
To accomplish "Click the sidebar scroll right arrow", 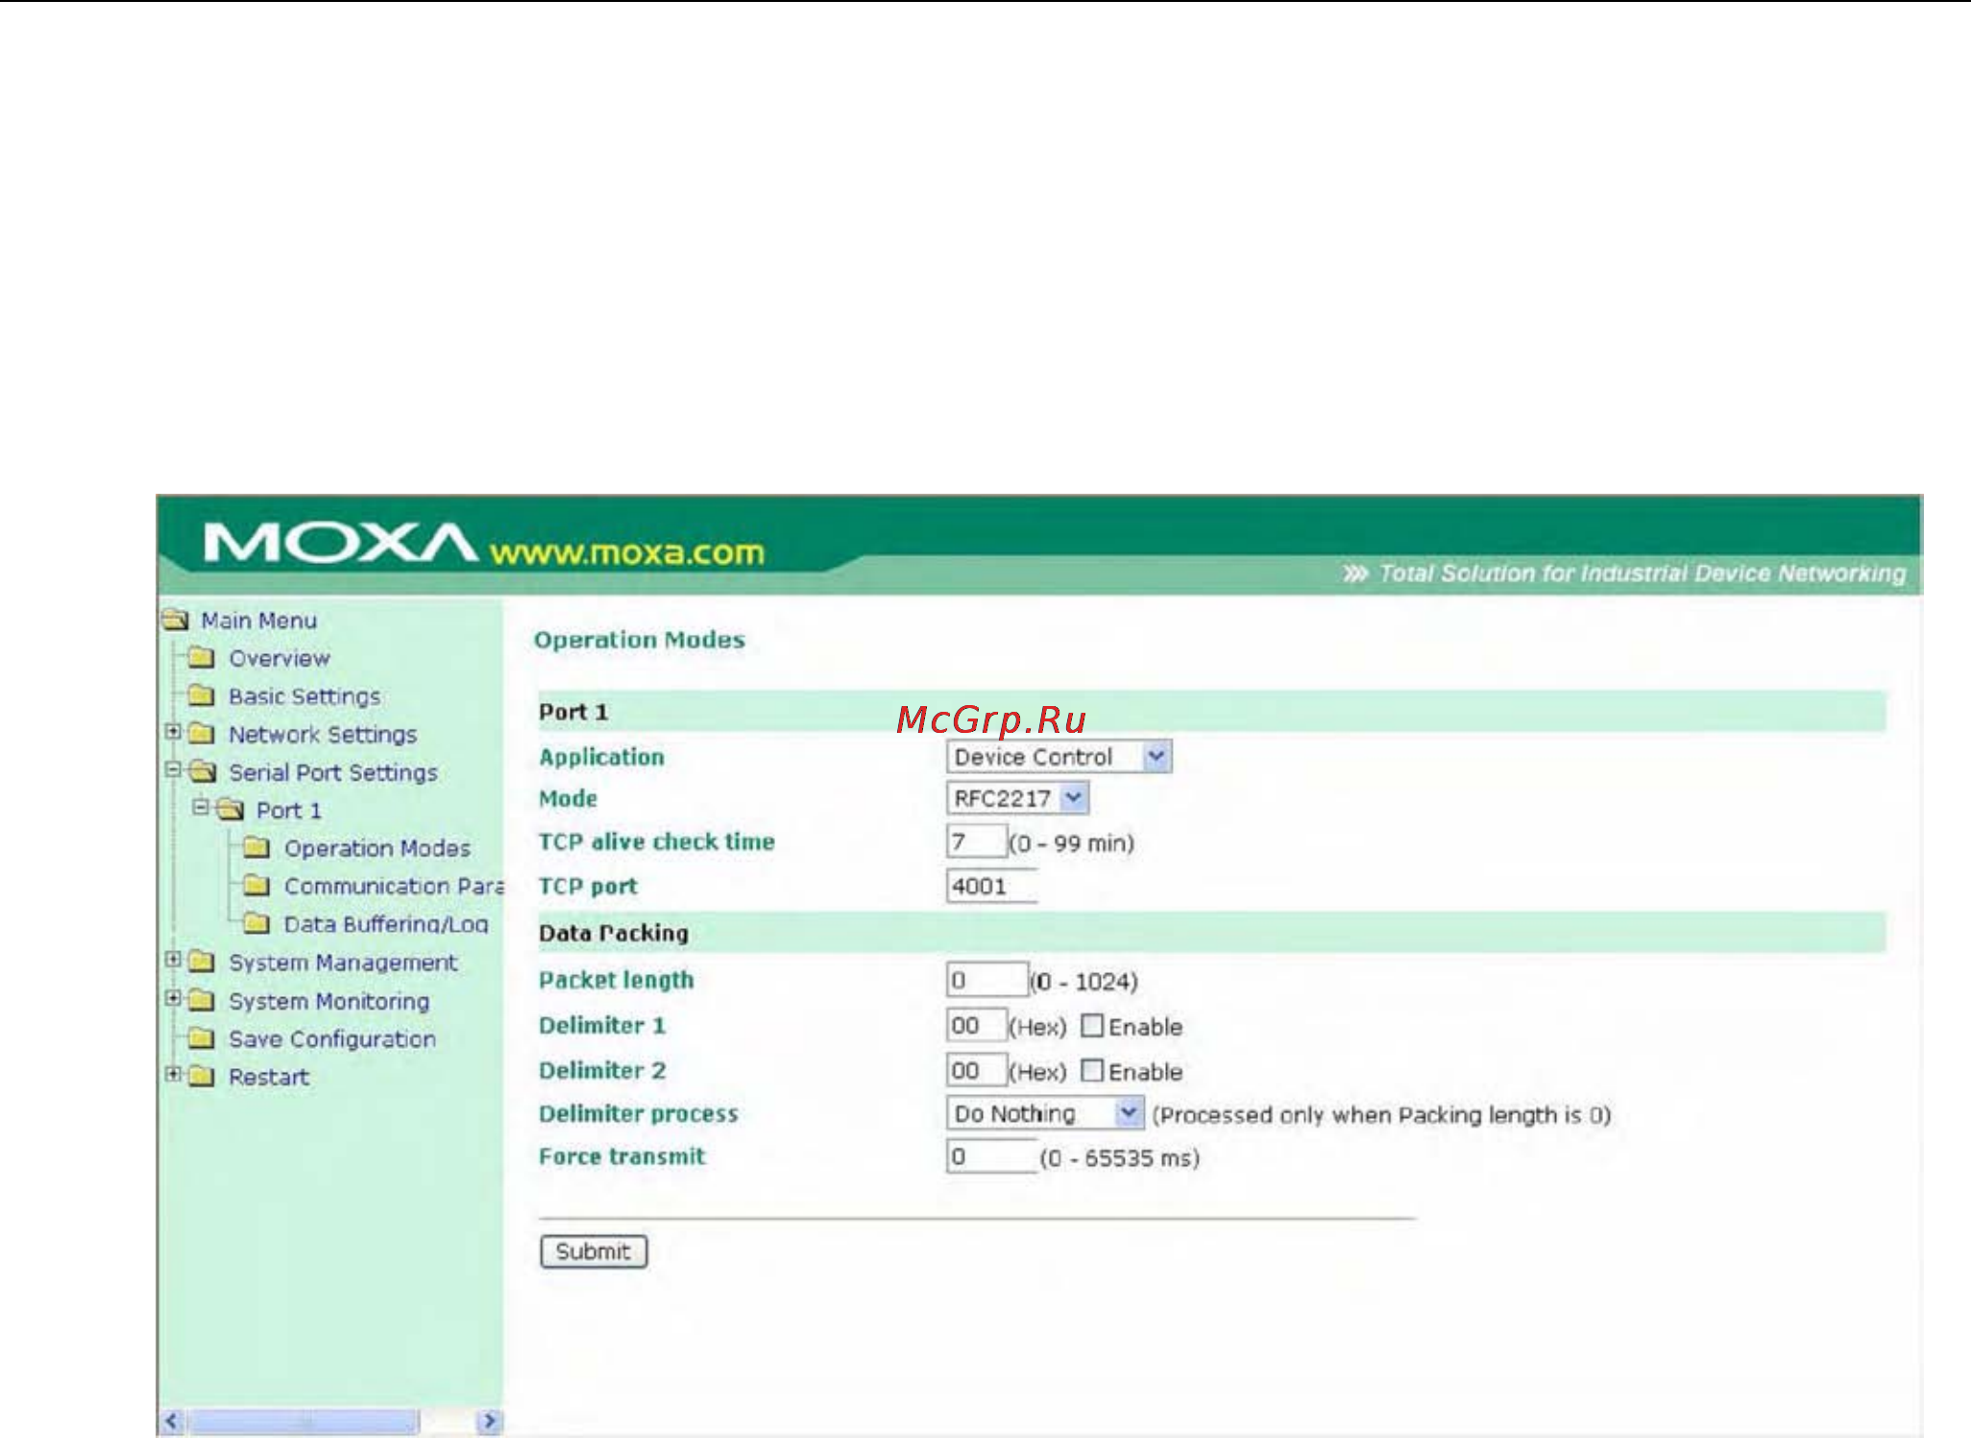I will (x=490, y=1421).
